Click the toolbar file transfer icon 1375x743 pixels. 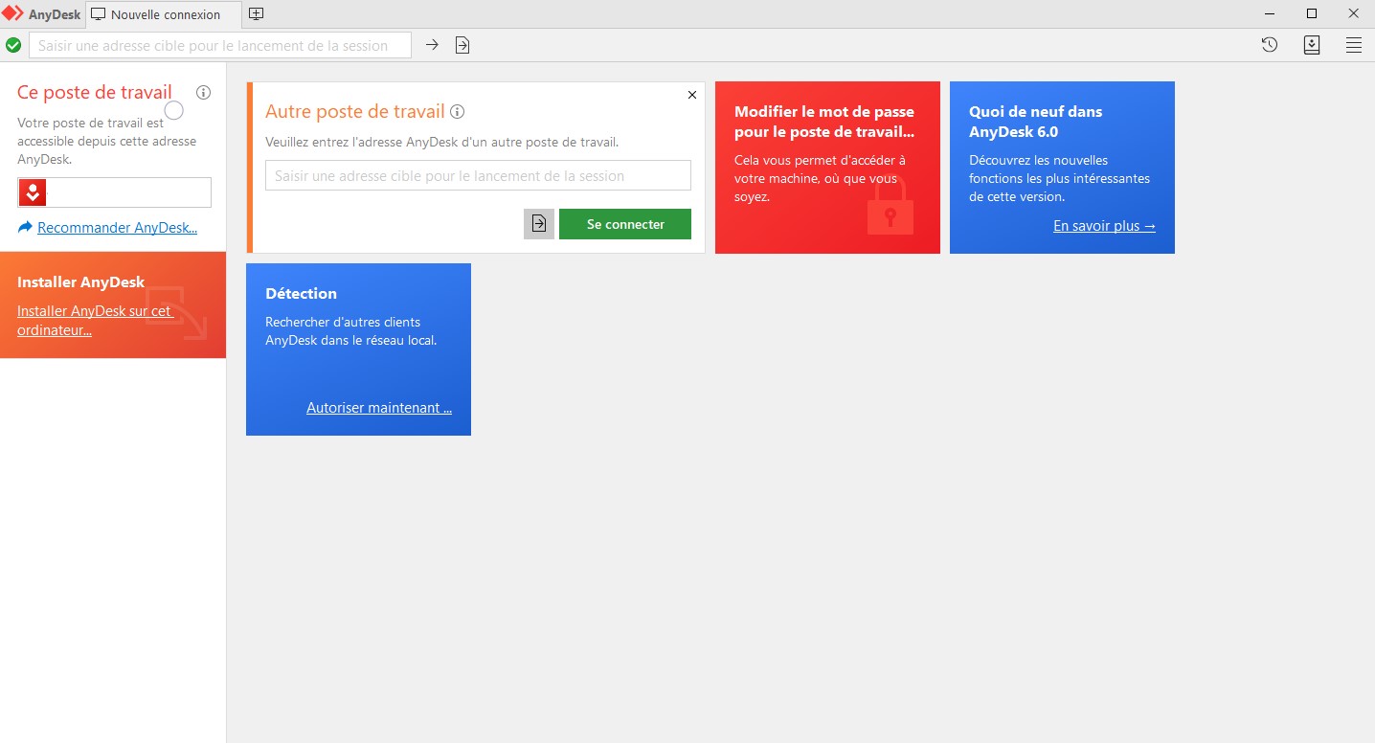(x=462, y=45)
